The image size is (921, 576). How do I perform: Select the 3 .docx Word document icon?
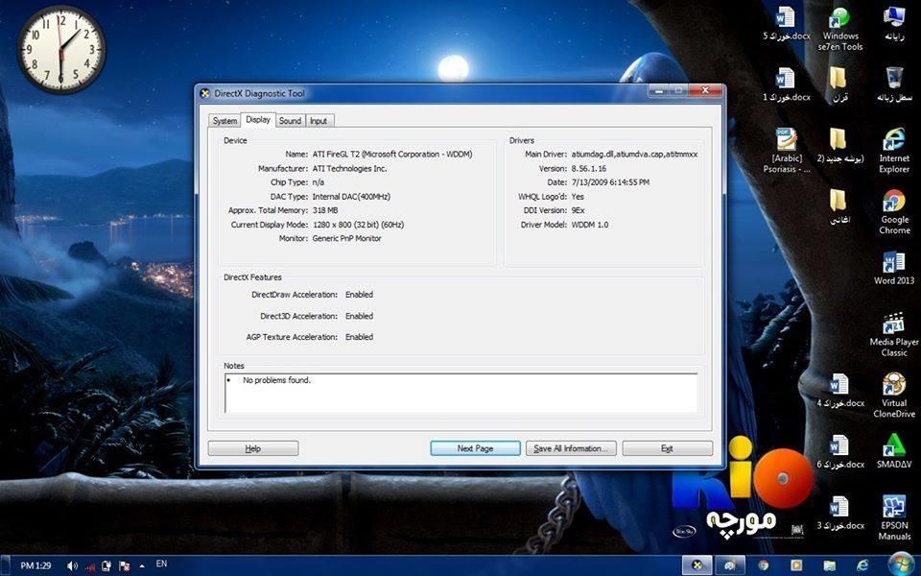click(x=840, y=513)
